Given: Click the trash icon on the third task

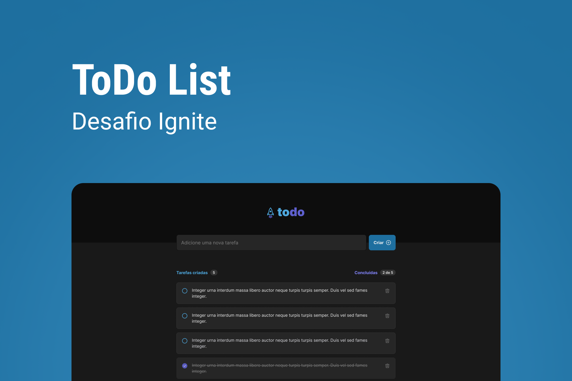Looking at the screenshot, I should point(387,341).
